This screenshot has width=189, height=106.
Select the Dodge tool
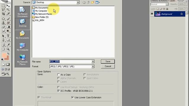point(8,31)
